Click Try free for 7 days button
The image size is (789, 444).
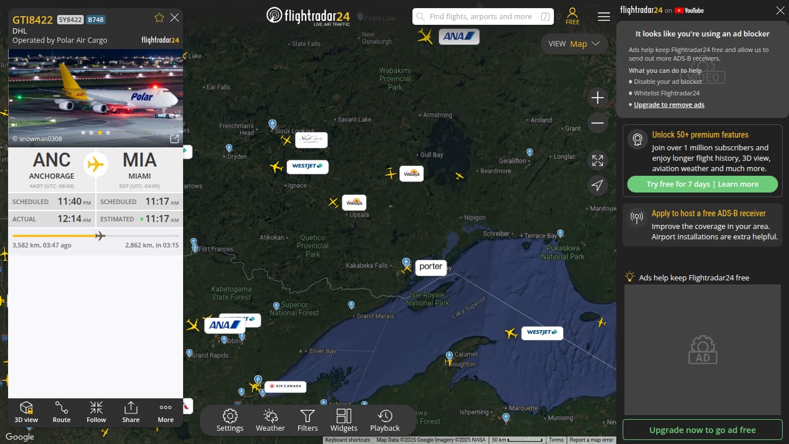coord(702,184)
